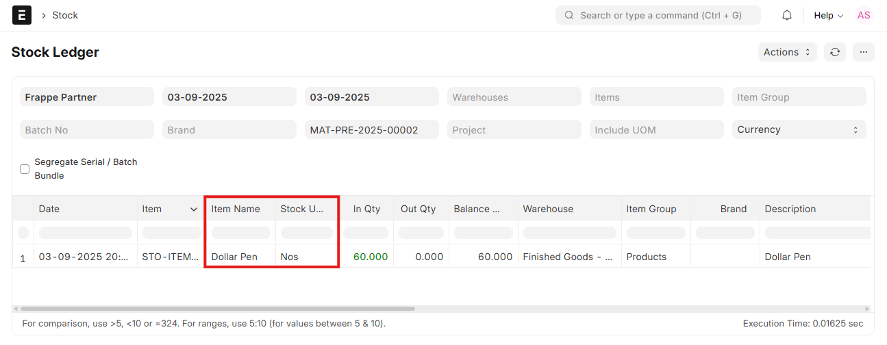
Task: Click the refresh report icon
Action: pyautogui.click(x=835, y=52)
